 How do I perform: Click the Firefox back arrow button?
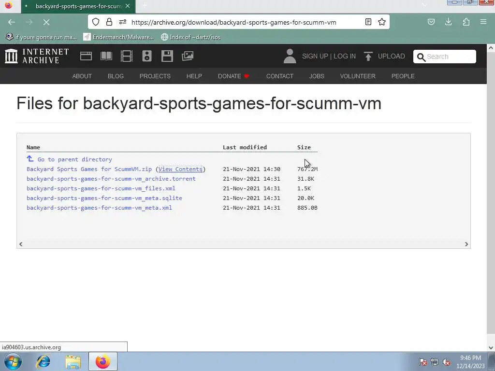point(12,22)
